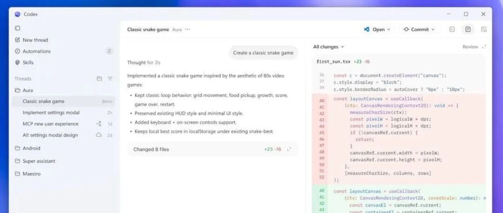Screen dimensions: 503x213
Task: Open Skills section
Action: click(24, 62)
